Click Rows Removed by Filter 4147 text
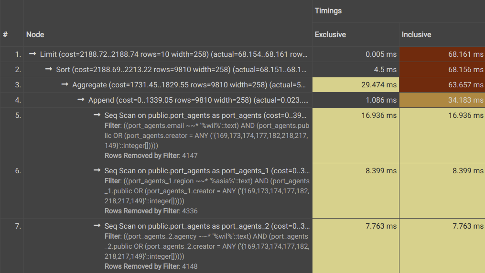The width and height of the screenshot is (485, 273). (151, 156)
